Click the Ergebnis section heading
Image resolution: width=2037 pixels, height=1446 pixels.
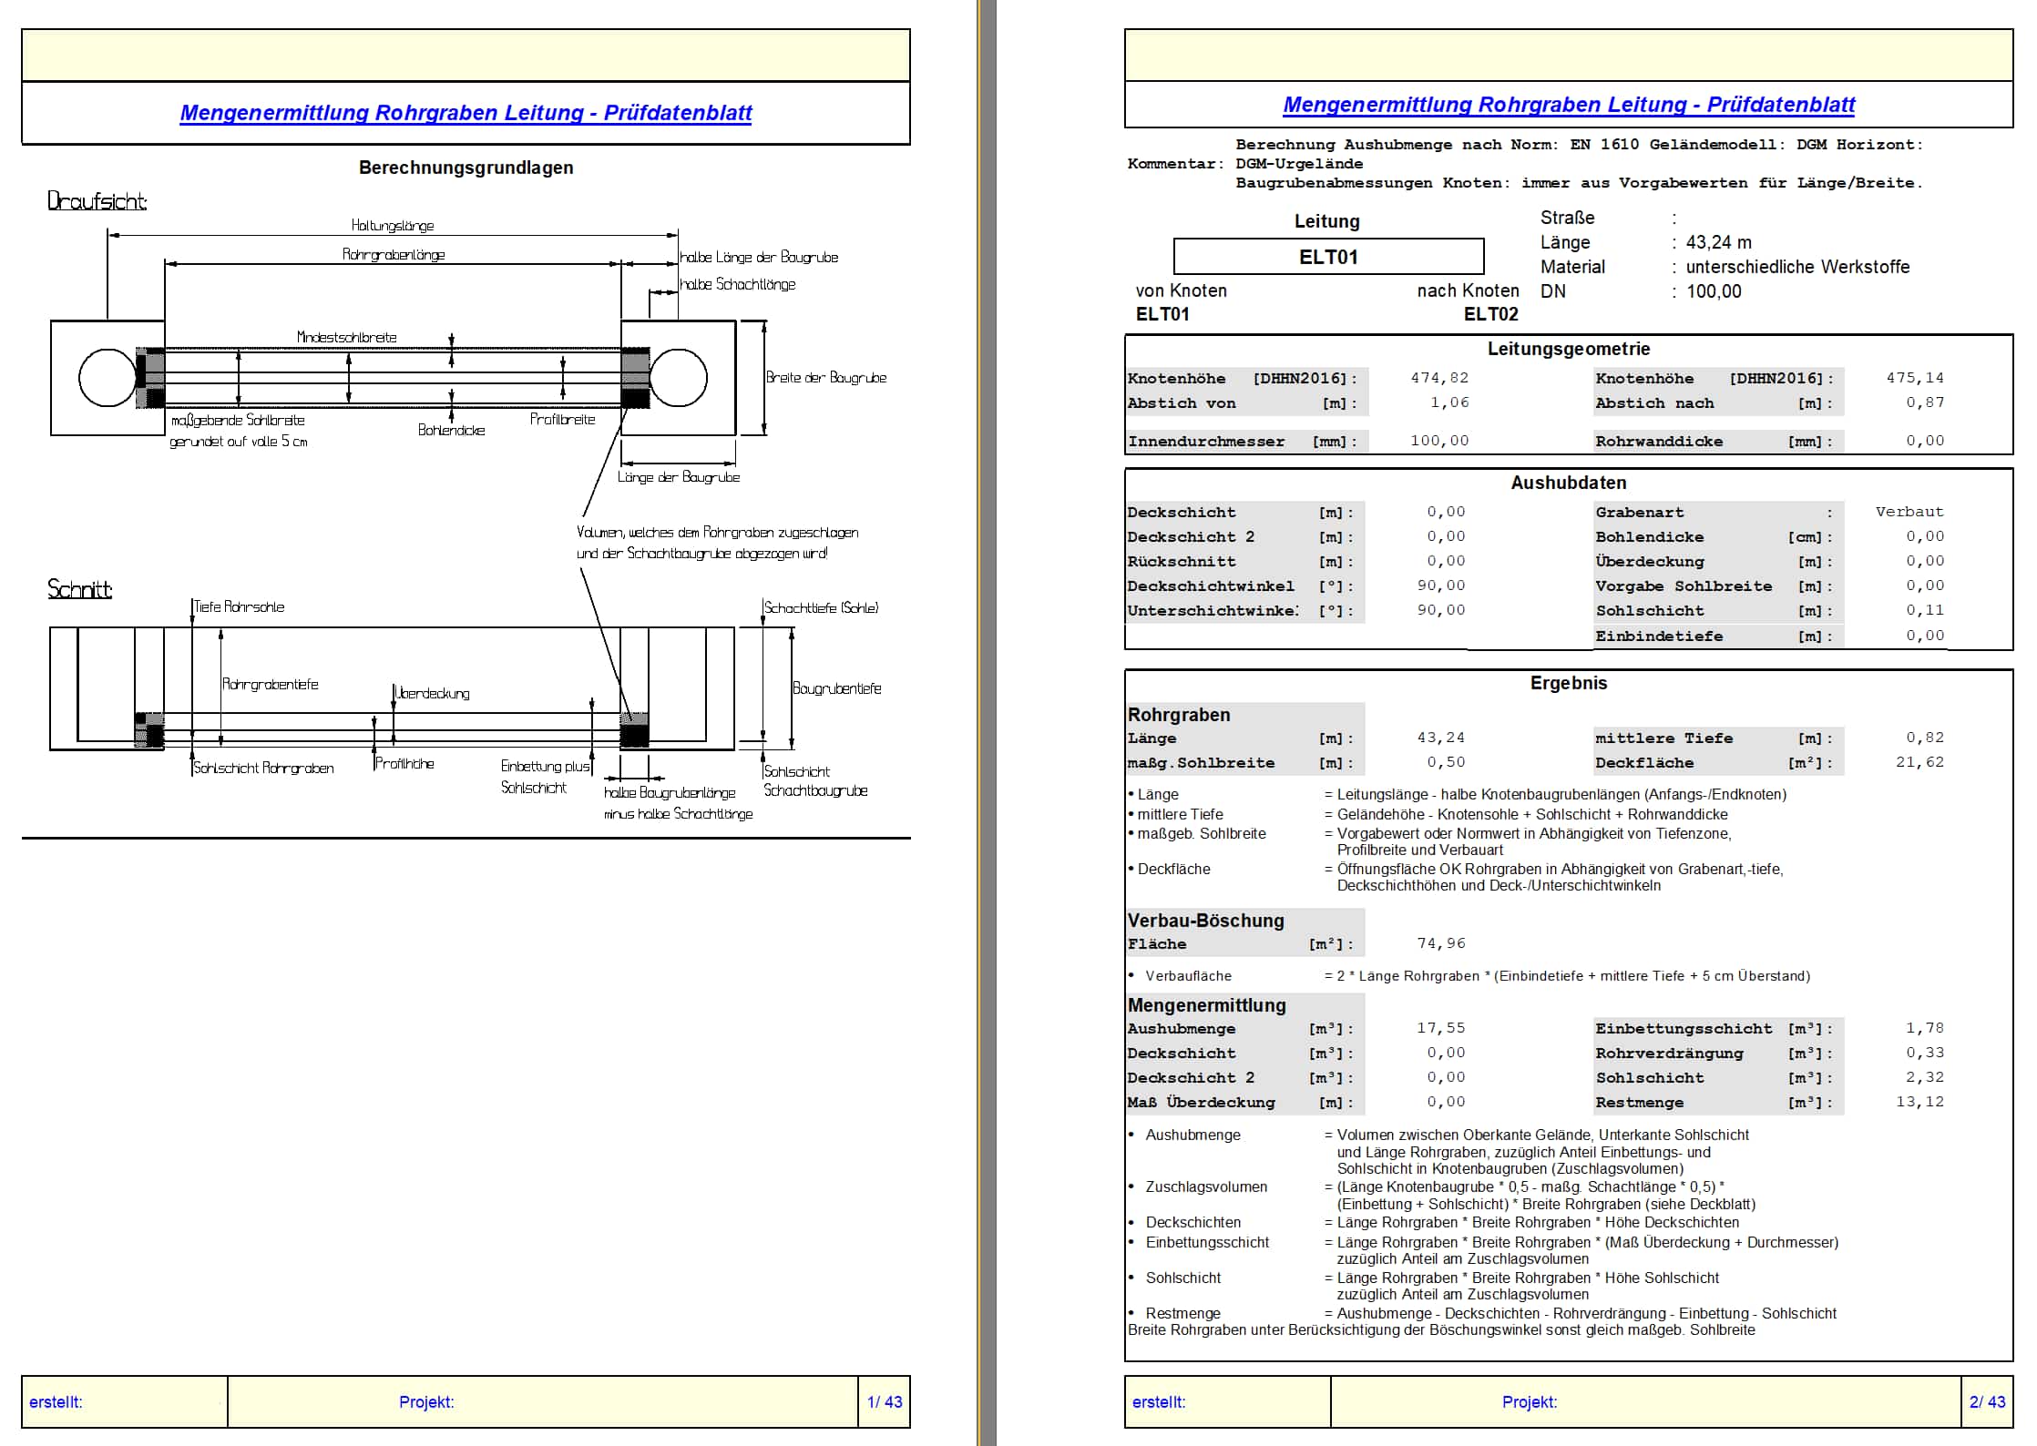1568,683
